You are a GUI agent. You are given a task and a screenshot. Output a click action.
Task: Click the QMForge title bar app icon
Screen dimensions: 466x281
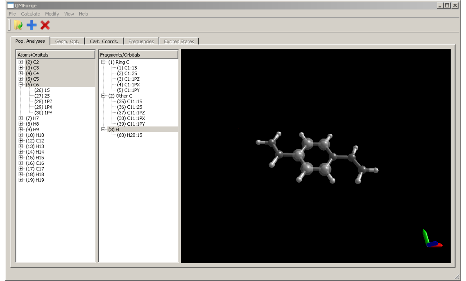10,6
